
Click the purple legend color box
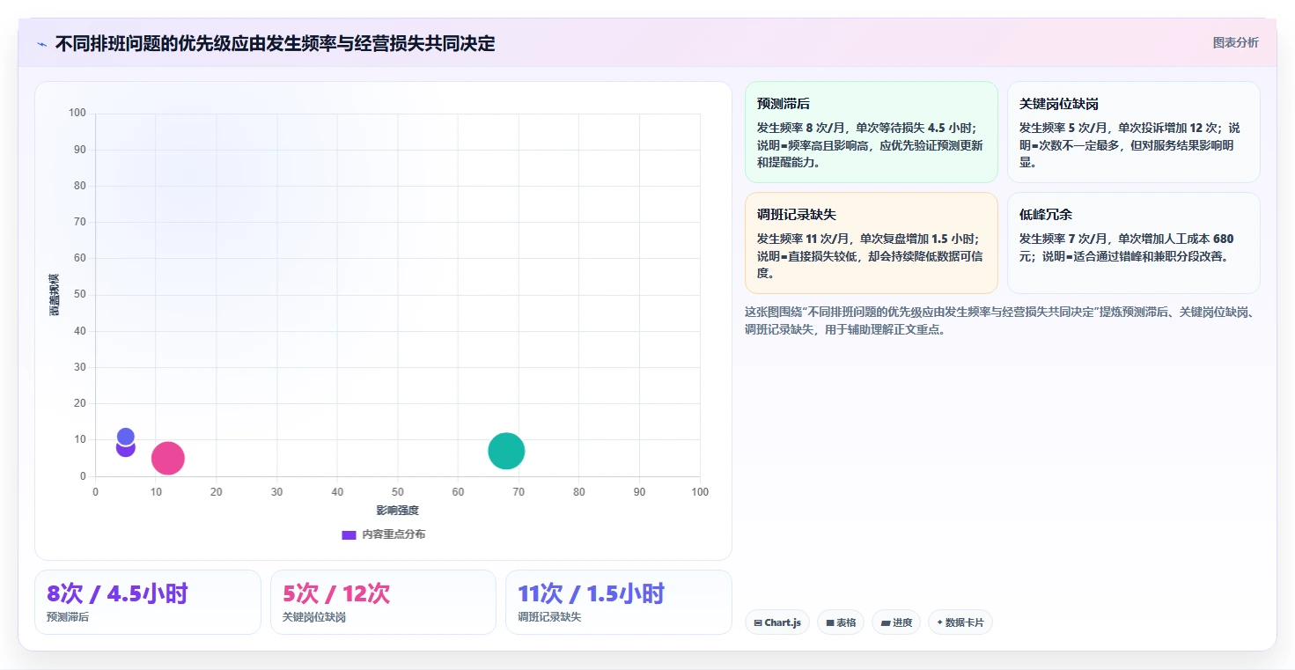coord(349,534)
